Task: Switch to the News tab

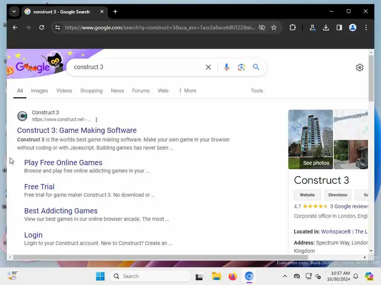Action: [117, 91]
